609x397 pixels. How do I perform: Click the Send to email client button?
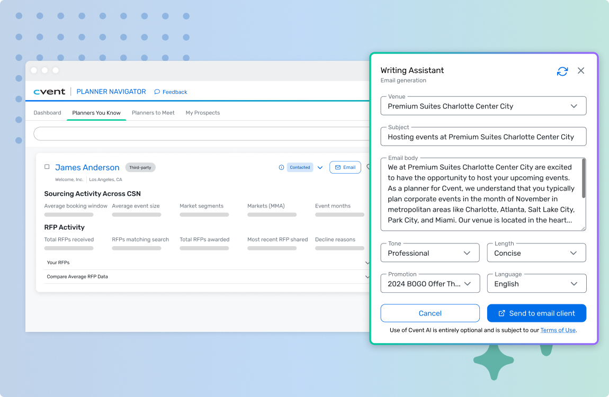(536, 313)
